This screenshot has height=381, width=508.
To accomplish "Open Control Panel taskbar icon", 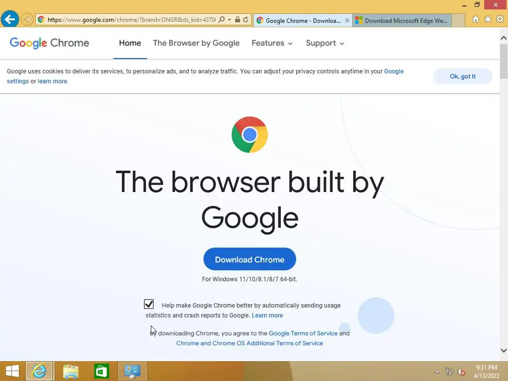I will point(132,371).
